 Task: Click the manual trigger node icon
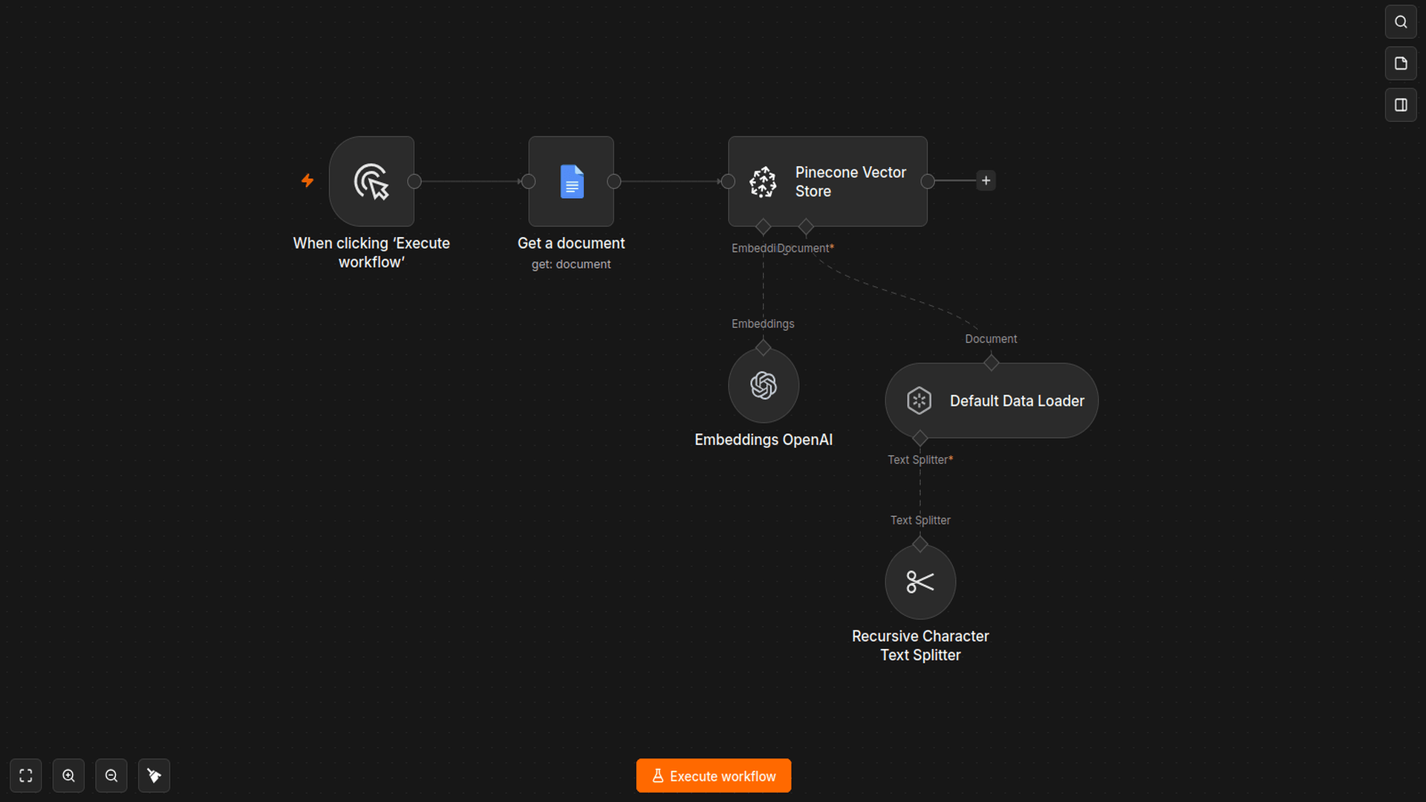click(371, 181)
